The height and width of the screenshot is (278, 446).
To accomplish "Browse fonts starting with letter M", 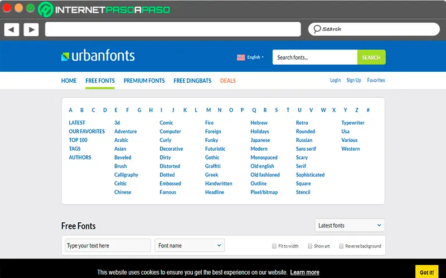I will [x=209, y=110].
